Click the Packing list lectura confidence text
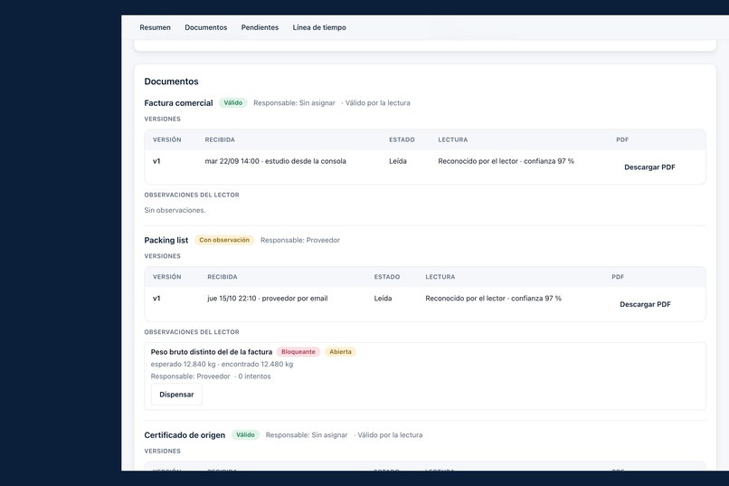Image resolution: width=729 pixels, height=486 pixels. coord(493,298)
